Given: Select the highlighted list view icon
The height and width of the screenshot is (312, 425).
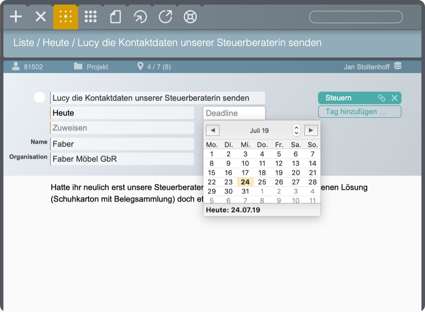Looking at the screenshot, I should click(x=65, y=17).
